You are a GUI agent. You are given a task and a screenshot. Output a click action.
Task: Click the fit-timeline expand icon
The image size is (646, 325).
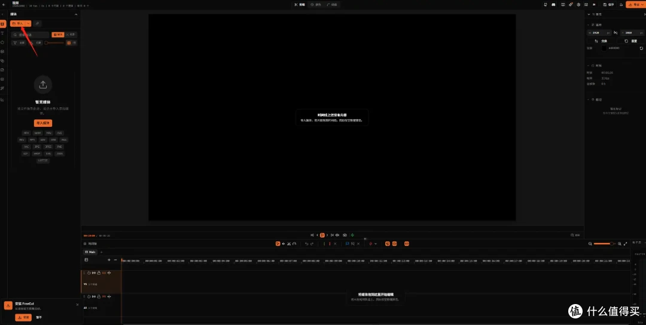pyautogui.click(x=626, y=244)
